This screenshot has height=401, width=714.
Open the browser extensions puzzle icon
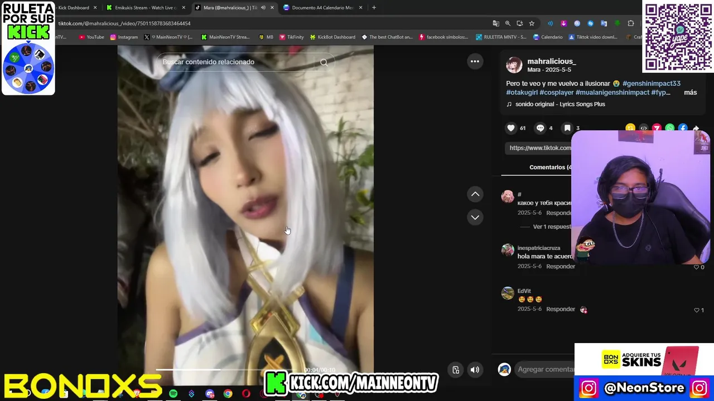point(631,23)
